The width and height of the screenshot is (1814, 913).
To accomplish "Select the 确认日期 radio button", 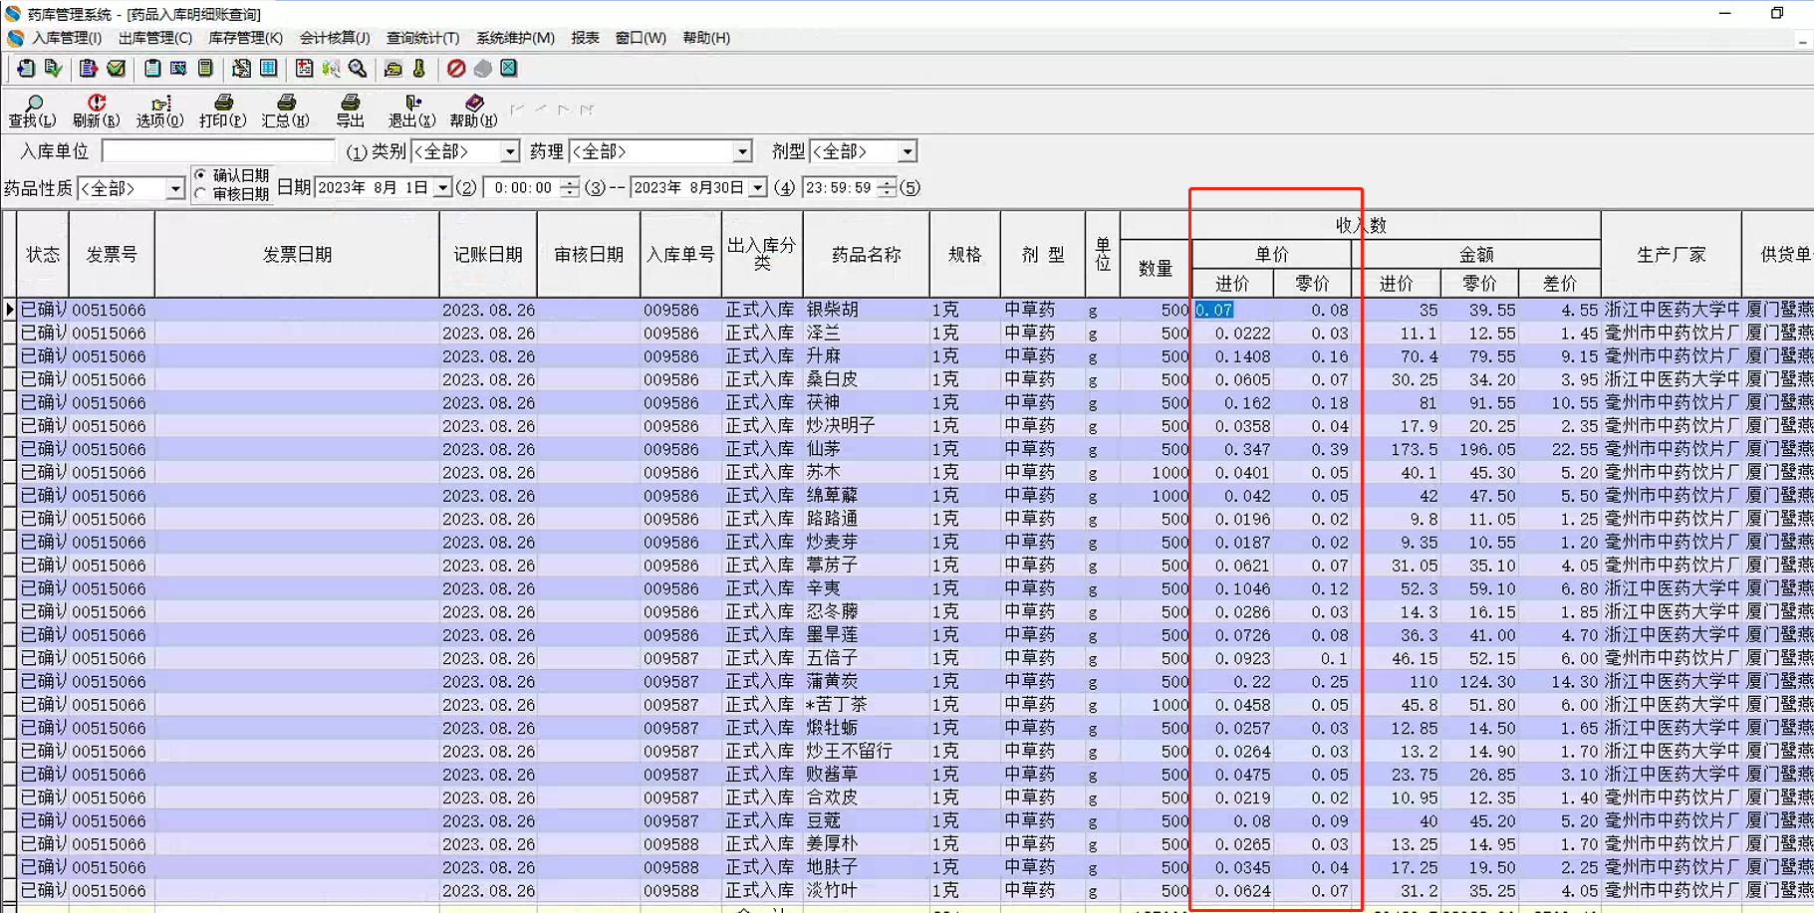I will (201, 175).
